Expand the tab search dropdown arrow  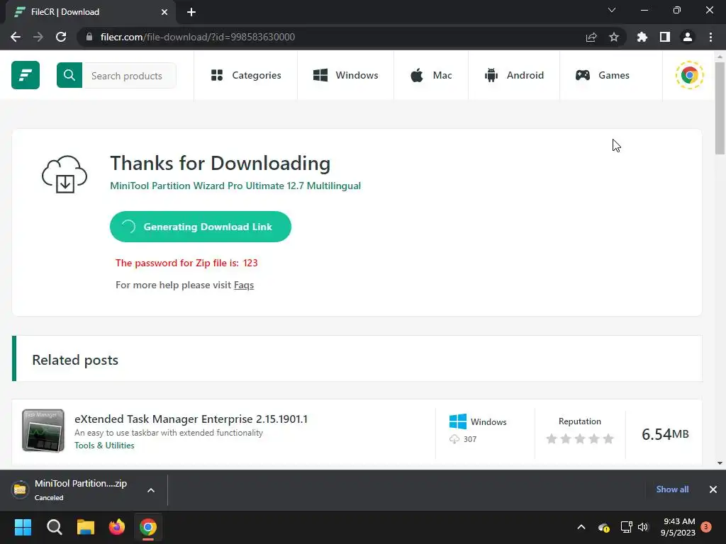612,10
